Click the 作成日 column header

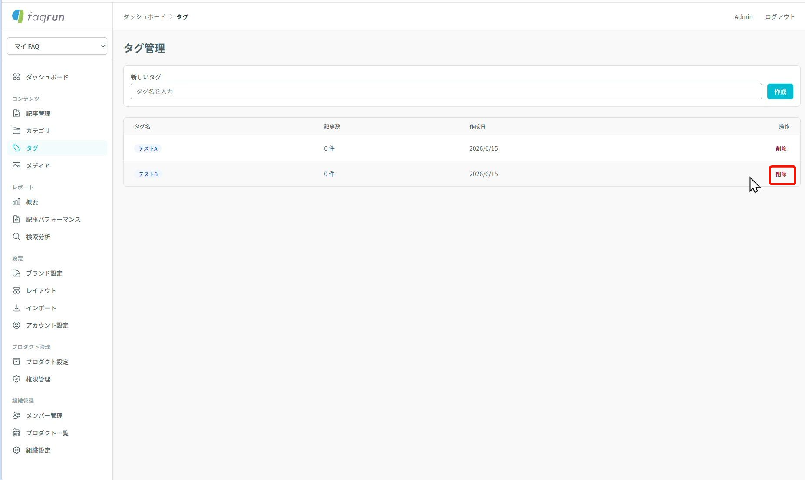click(x=477, y=126)
